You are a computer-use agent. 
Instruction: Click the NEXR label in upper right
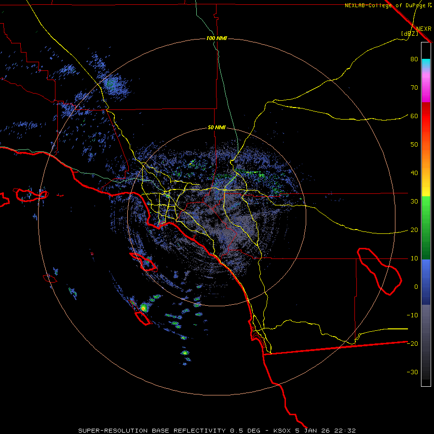coord(424,29)
